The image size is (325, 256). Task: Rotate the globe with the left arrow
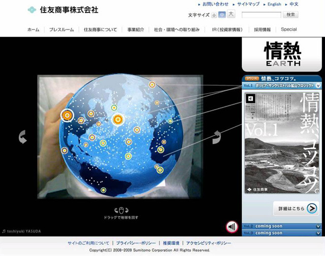(22, 137)
